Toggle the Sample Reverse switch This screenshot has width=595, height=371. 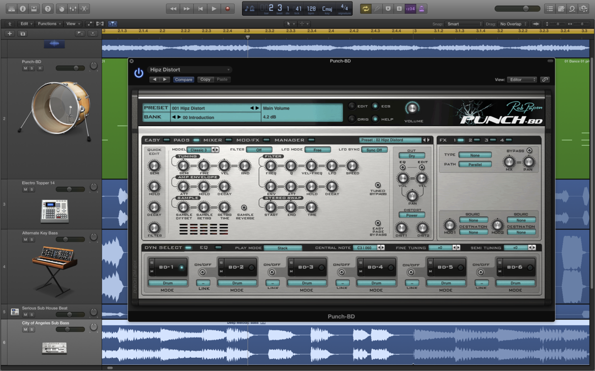244,208
